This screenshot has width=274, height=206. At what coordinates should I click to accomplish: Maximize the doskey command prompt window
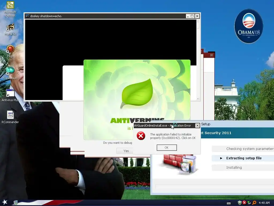(x=192, y=16)
